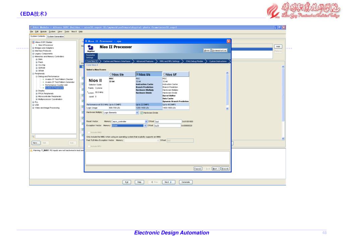Click the New... button below component tree
This screenshot has height=237, width=343.
[x=36, y=143]
